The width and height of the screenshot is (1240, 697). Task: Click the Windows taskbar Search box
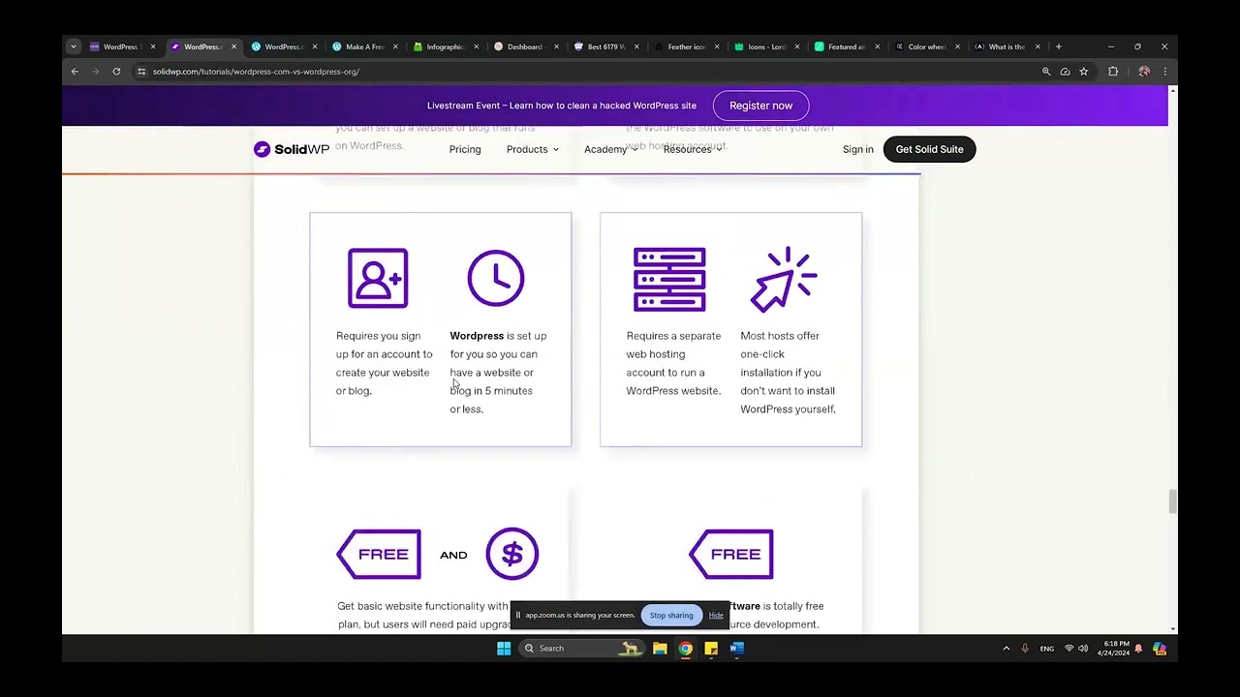click(581, 649)
